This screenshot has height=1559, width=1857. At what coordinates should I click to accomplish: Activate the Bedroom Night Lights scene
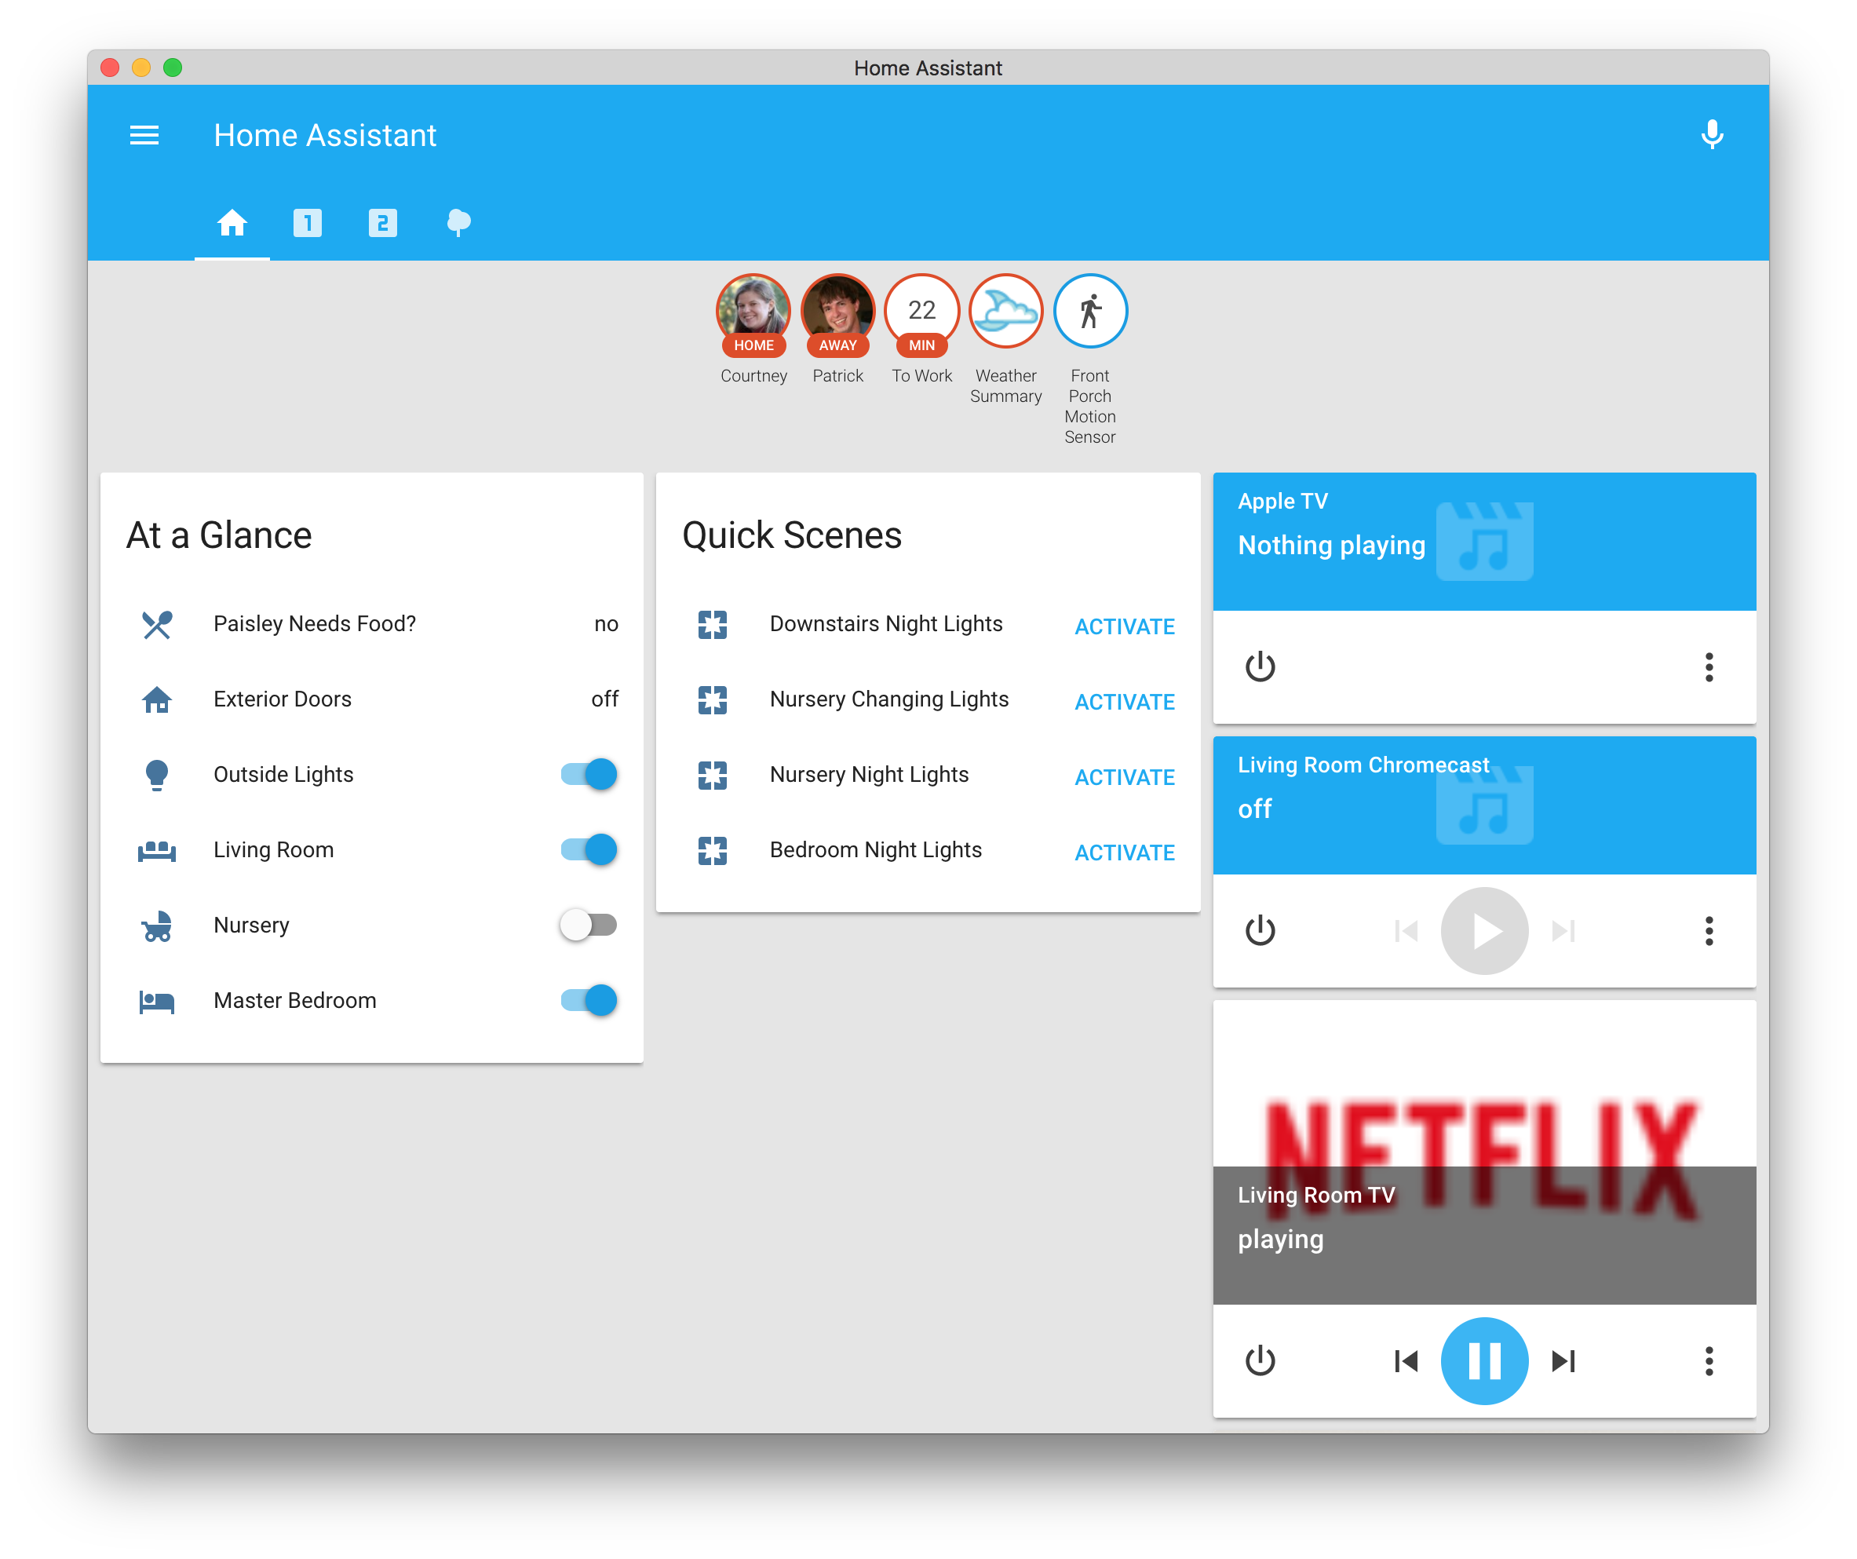click(1124, 853)
